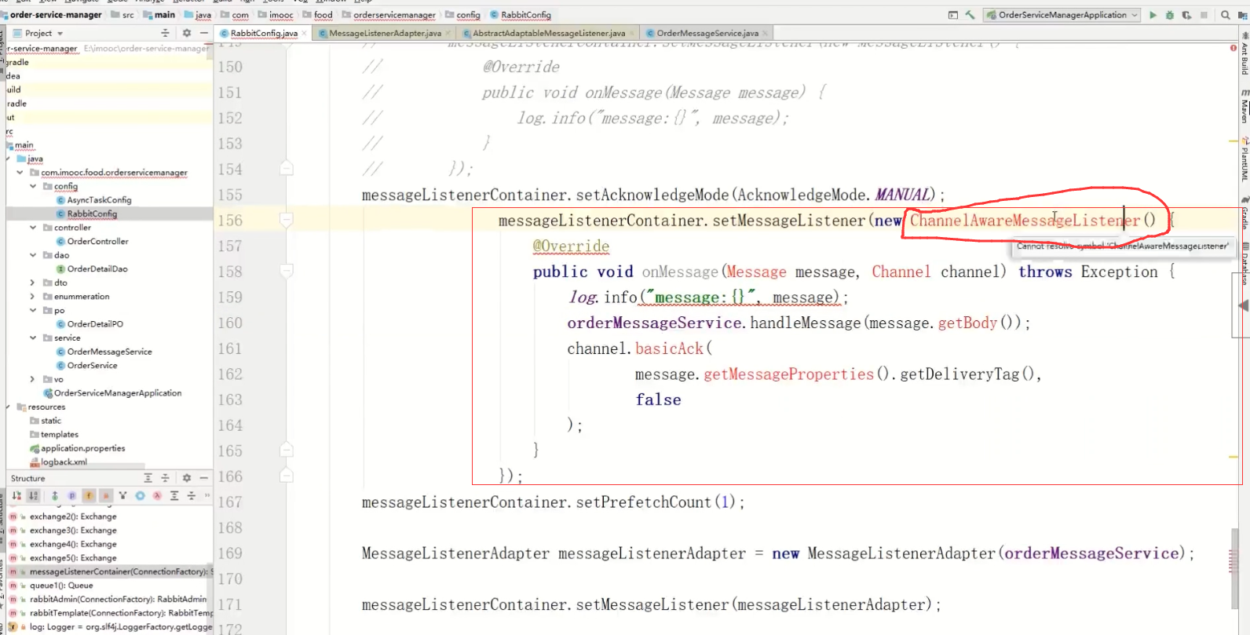The width and height of the screenshot is (1250, 635).
Task: Collapse the config package in project tree
Action: pos(33,186)
